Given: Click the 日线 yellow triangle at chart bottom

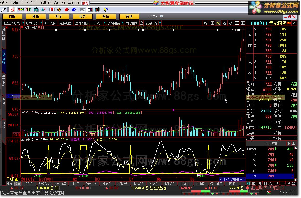Looking at the screenshot, I should 16,179.
